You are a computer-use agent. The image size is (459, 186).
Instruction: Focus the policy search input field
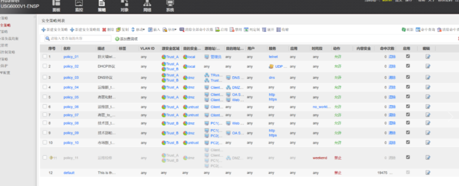(x=78, y=38)
